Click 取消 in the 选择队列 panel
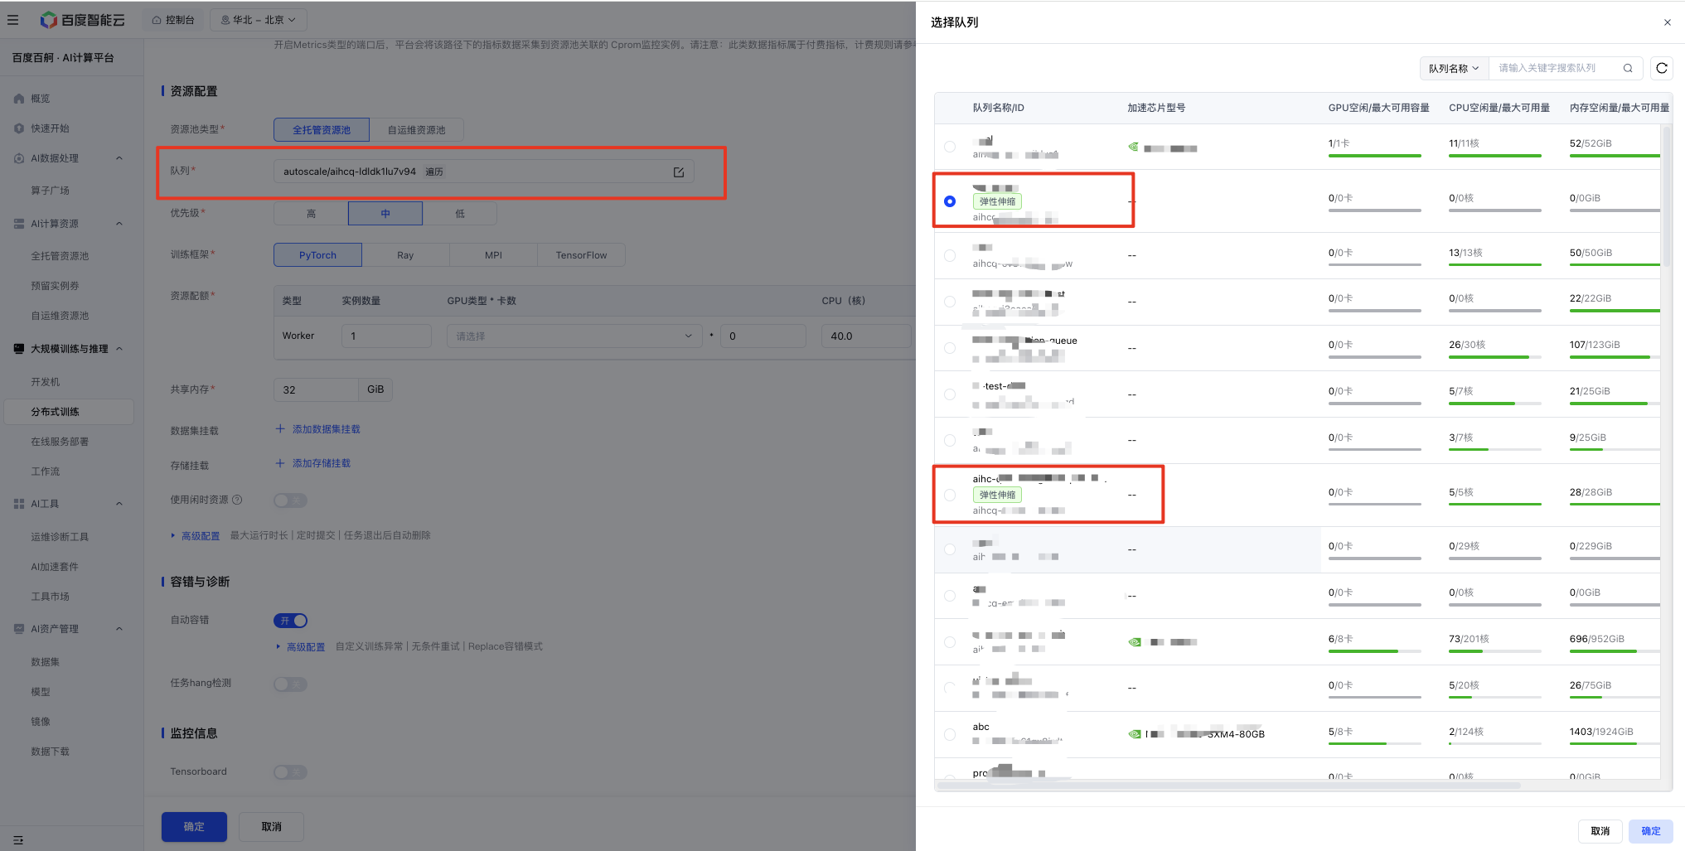Viewport: 1685px width, 851px height. pos(1600,831)
